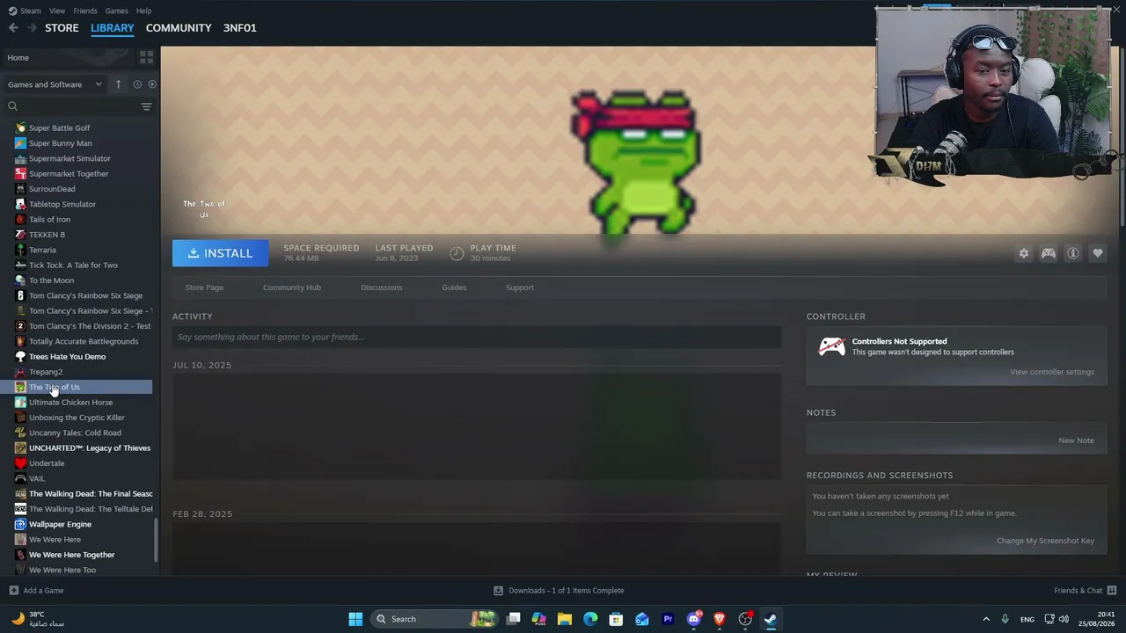Toggle the ready-to-play filter icon

pyautogui.click(x=152, y=84)
